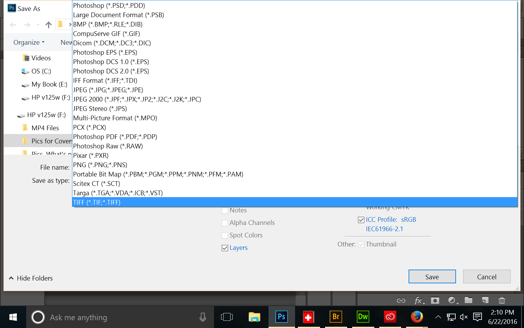This screenshot has width=524, height=328.
Task: Select Large Document Format (*.PSB)
Action: (x=295, y=15)
